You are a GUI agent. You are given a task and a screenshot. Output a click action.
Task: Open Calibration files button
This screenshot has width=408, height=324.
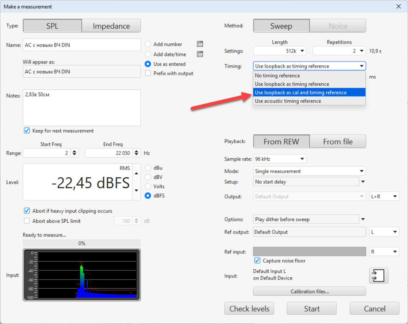309,291
